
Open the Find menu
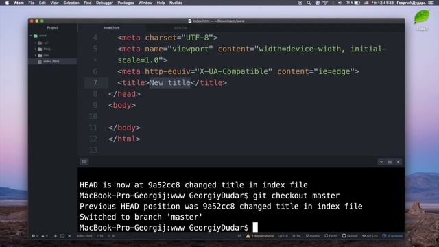pos(88,3)
